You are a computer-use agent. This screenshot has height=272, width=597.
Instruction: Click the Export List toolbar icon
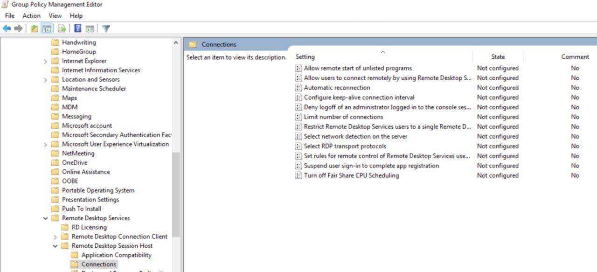click(x=61, y=28)
